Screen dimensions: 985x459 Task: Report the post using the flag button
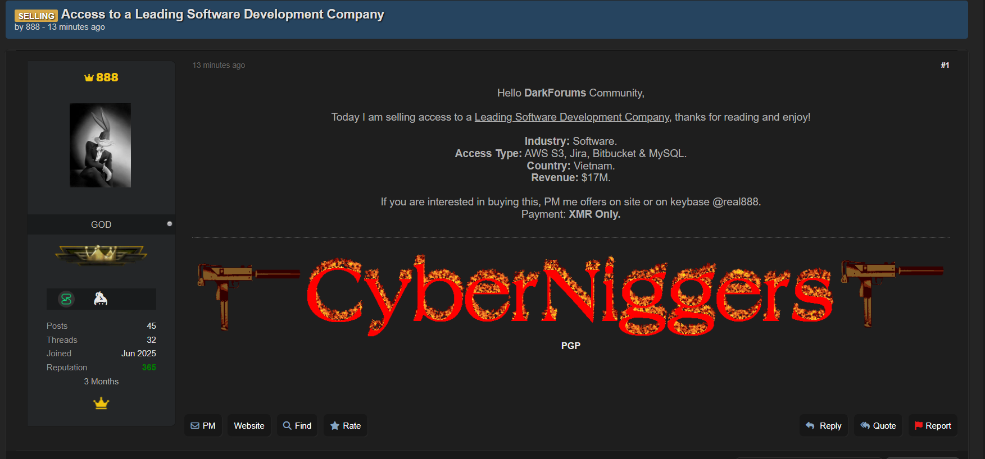pyautogui.click(x=933, y=426)
